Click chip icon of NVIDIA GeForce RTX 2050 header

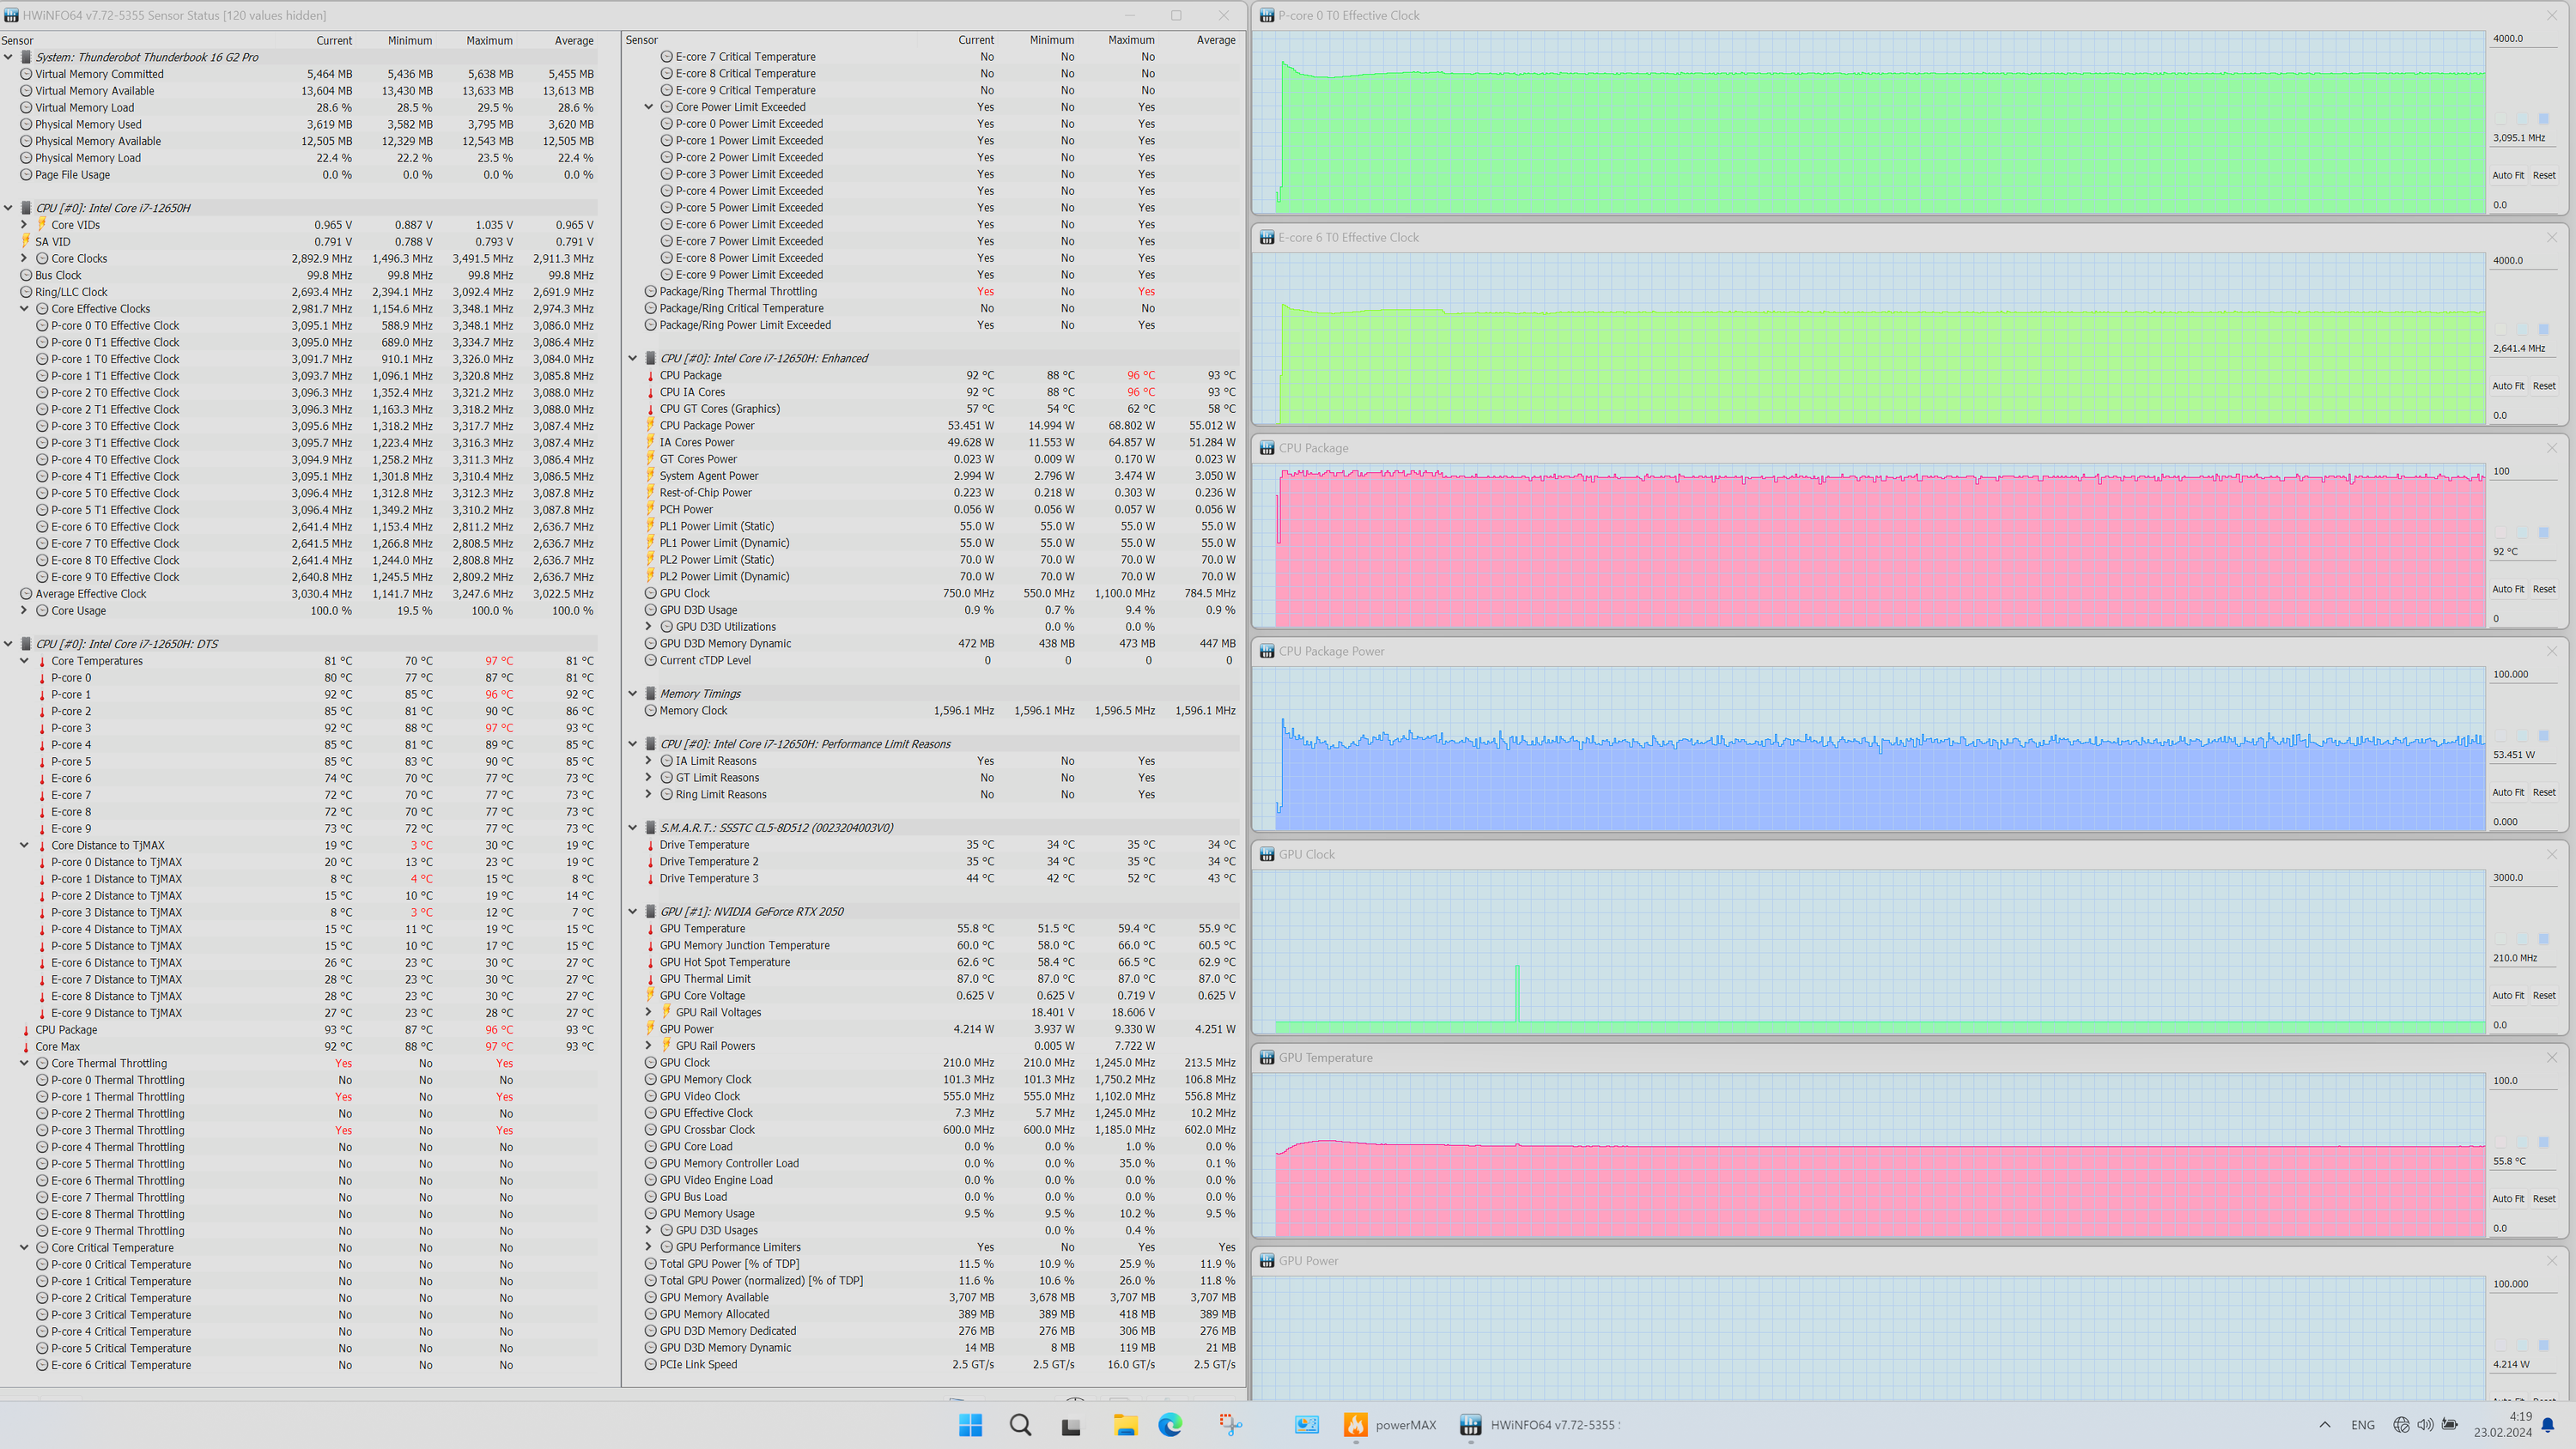(x=650, y=911)
